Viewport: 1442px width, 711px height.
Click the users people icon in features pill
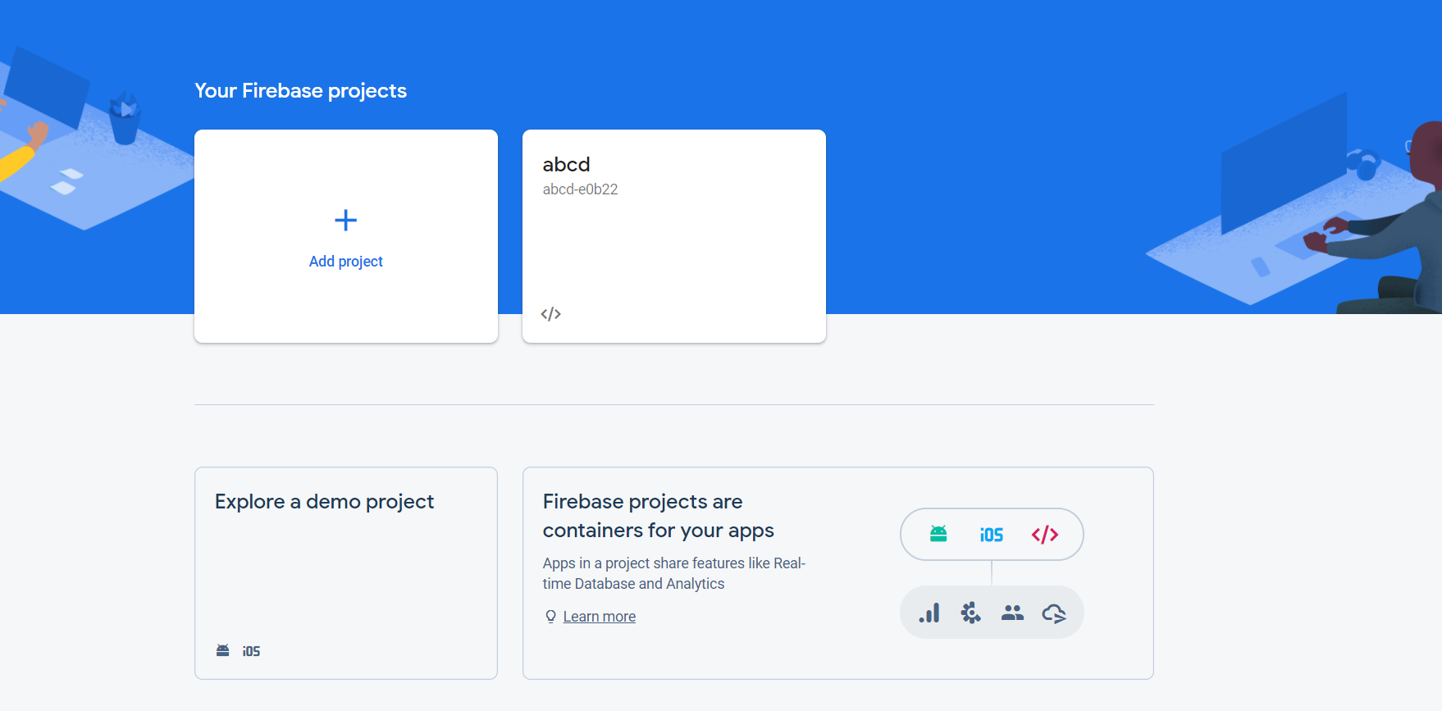1012,613
